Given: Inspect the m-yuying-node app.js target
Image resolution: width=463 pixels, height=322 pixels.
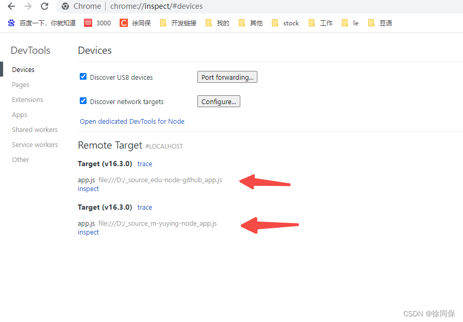Looking at the screenshot, I should (88, 232).
